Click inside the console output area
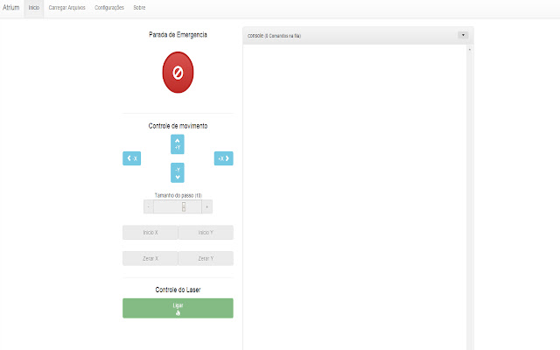The image size is (560, 350). coord(354,196)
